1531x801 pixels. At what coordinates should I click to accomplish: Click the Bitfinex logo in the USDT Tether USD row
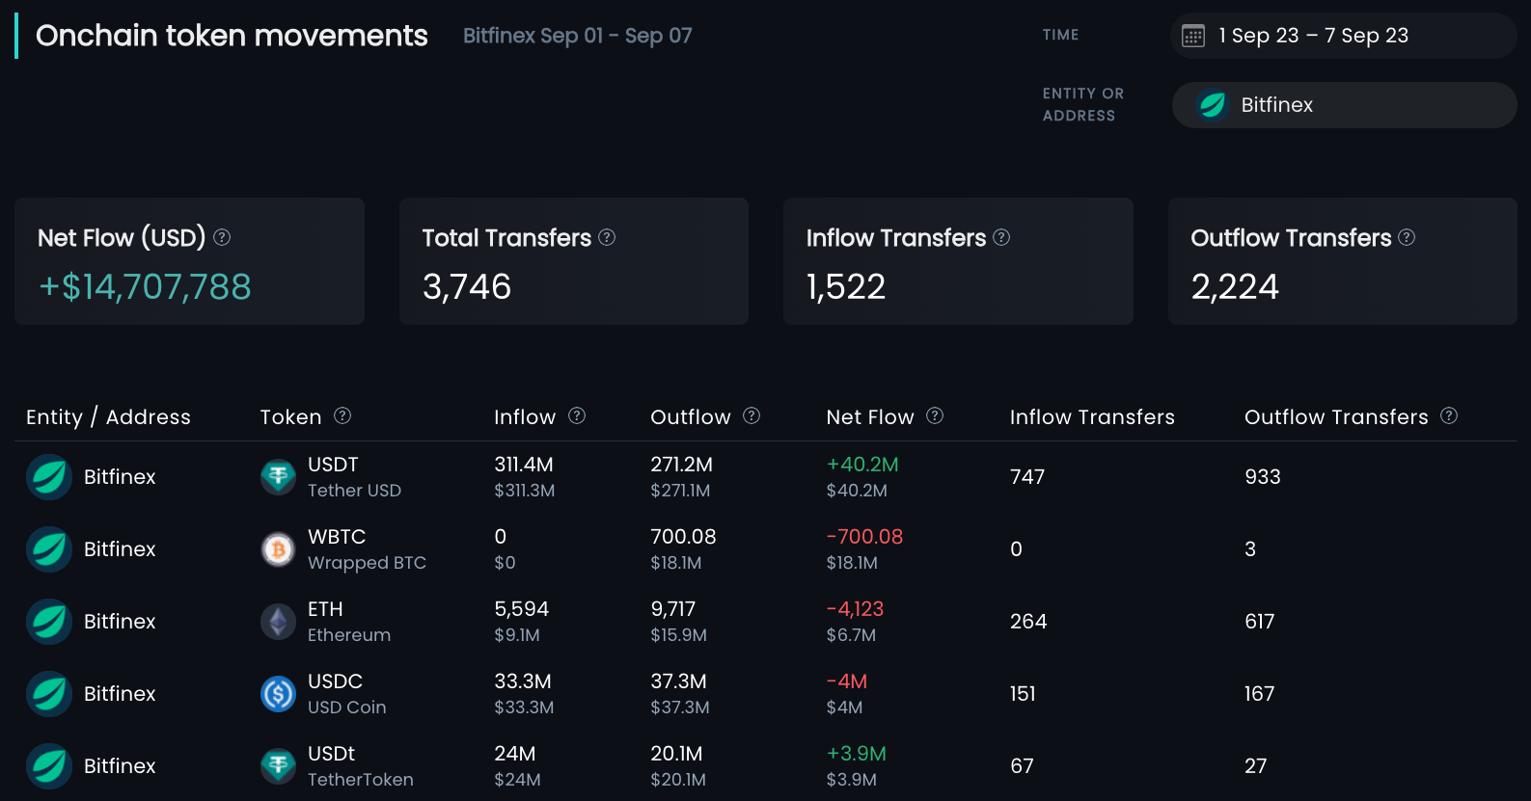pyautogui.click(x=49, y=477)
